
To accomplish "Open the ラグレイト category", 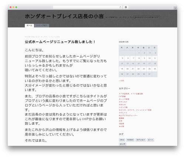I will tap(123, 113).
